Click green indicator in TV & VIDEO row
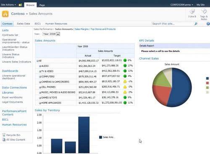210x154 pixels. click(125, 71)
